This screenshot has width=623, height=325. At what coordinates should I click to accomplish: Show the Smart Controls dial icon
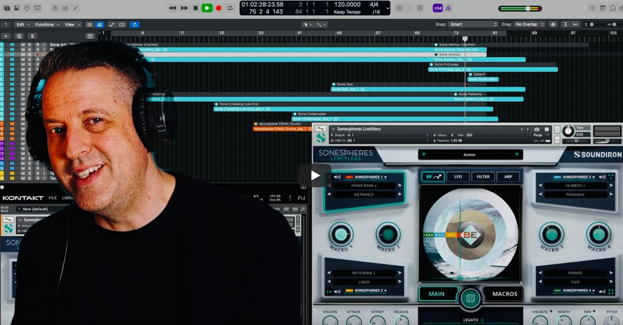coord(55,8)
